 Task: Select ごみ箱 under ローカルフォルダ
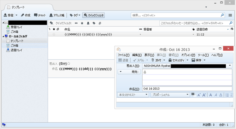coord(25,45)
